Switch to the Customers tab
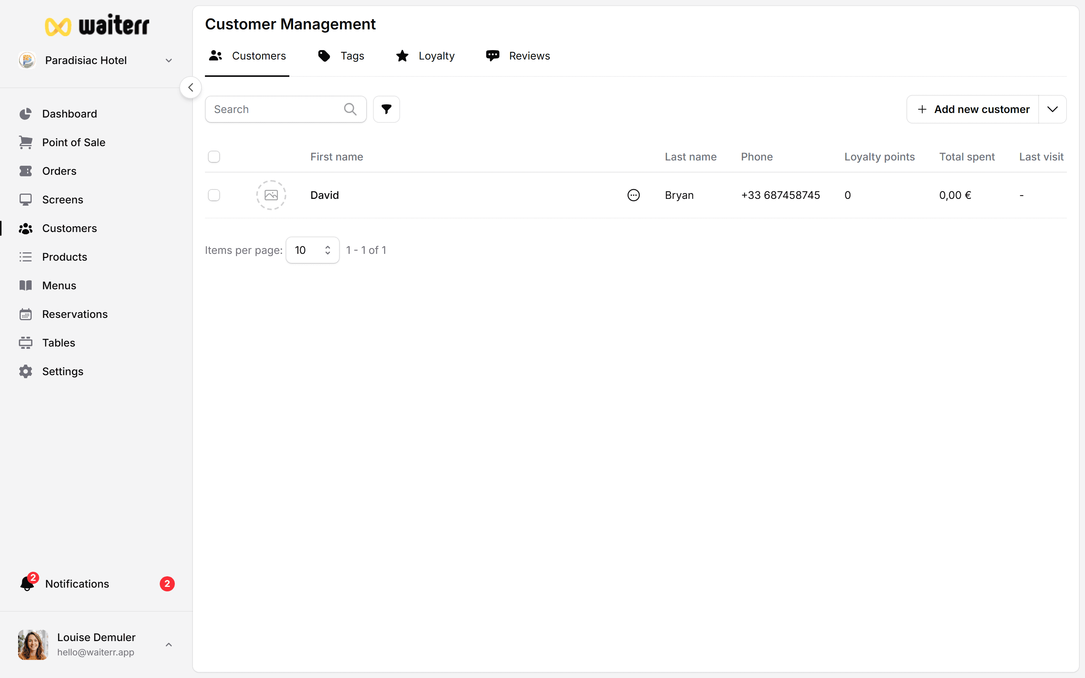Image resolution: width=1085 pixels, height=678 pixels. 247,56
